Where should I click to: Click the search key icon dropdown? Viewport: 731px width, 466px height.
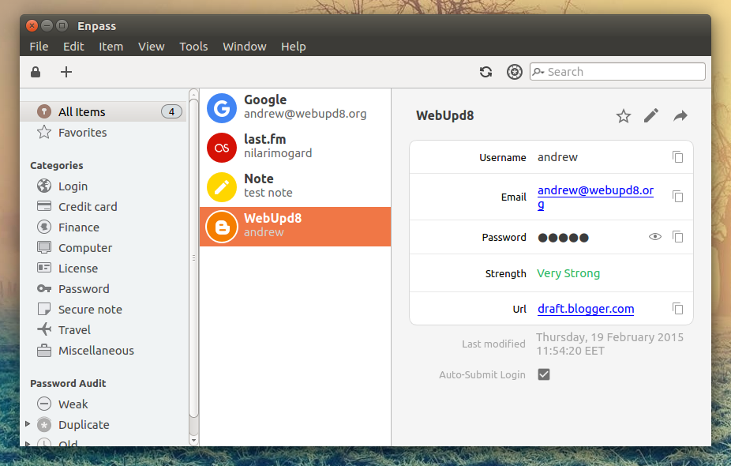point(538,72)
